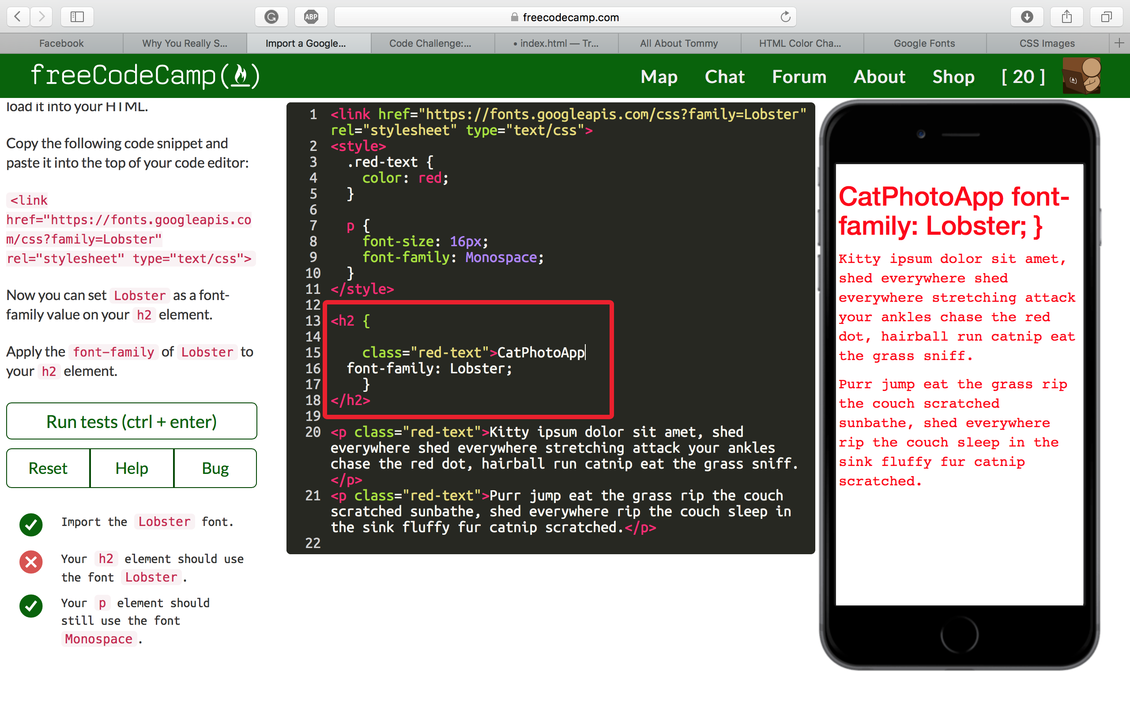Click the freeCodeCamp logo

[145, 75]
